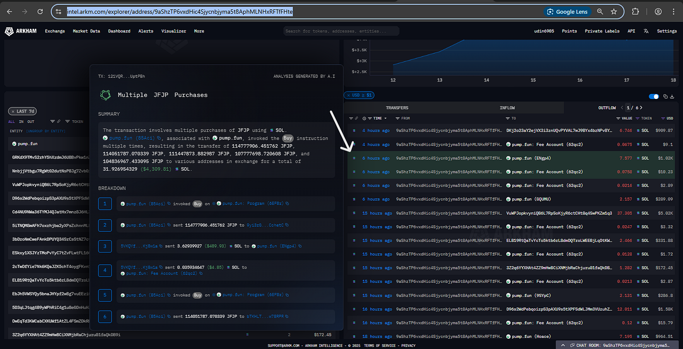
Task: Open the TIME column filter
Action: point(370,118)
